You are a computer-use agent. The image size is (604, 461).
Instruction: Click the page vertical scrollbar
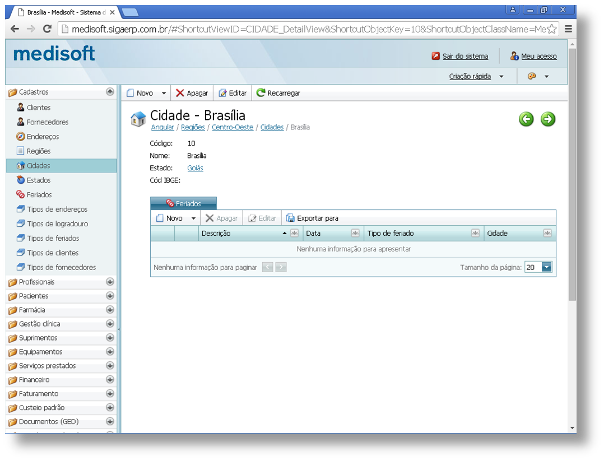tap(572, 174)
